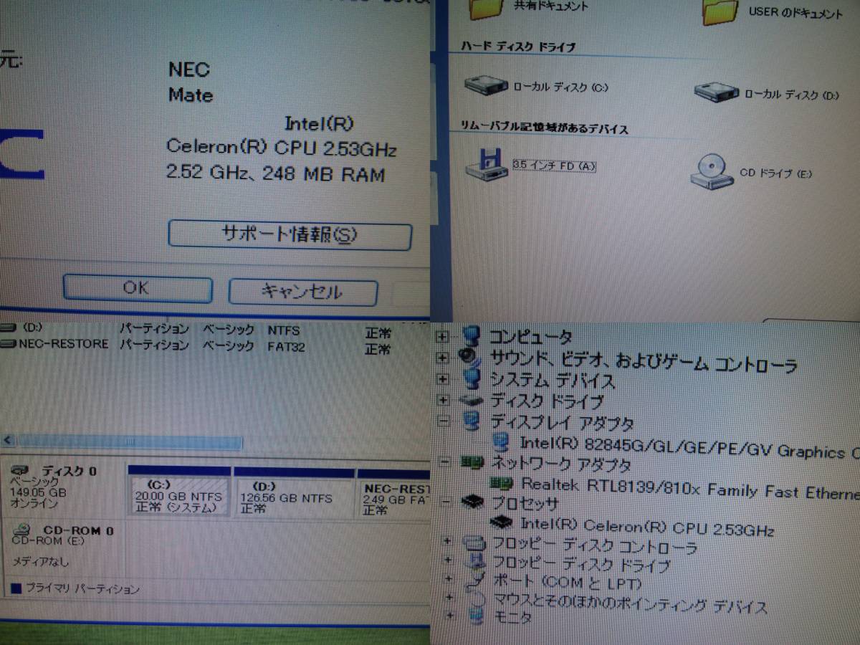The image size is (860, 645).
Task: Click the システム デバイス category icon
Action: 471,378
